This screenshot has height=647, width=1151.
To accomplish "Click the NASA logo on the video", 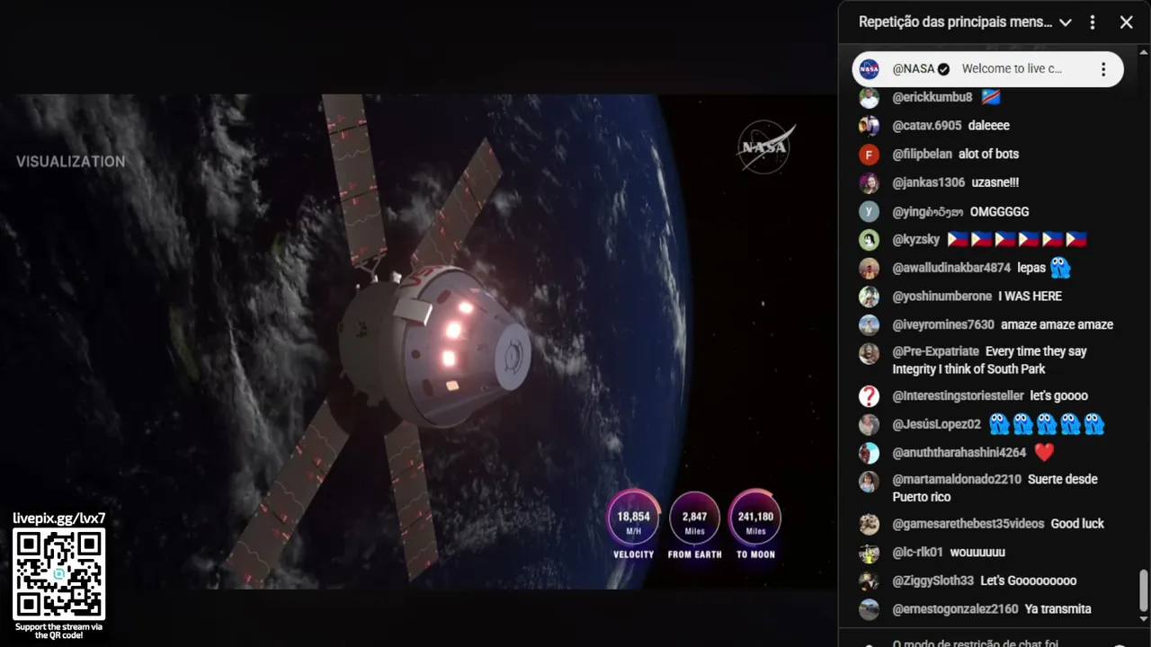I will [x=765, y=146].
